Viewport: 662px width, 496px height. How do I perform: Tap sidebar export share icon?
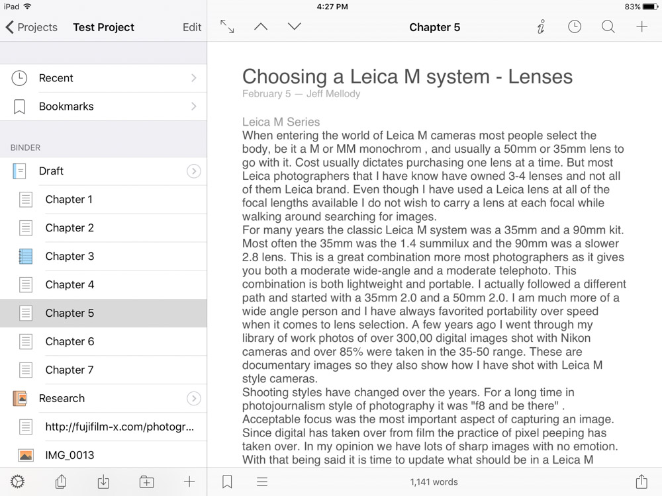tap(61, 481)
